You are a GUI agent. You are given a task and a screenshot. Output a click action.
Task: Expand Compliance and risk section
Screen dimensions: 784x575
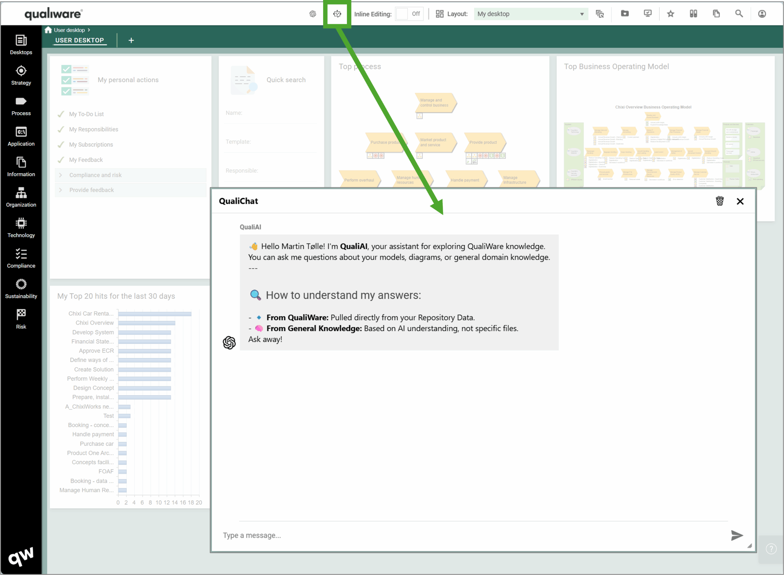[130, 175]
